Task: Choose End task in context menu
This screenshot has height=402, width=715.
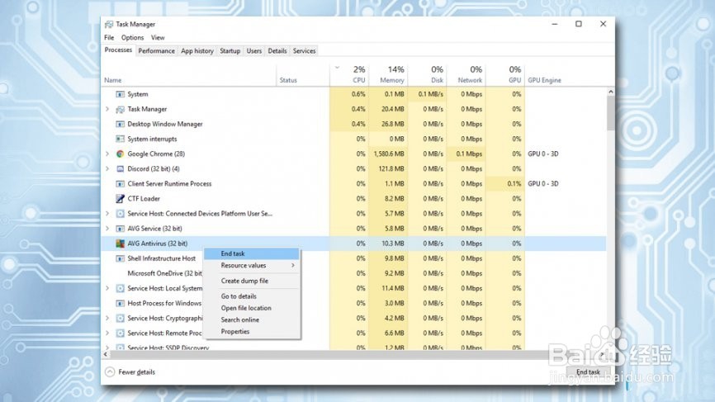Action: point(252,253)
